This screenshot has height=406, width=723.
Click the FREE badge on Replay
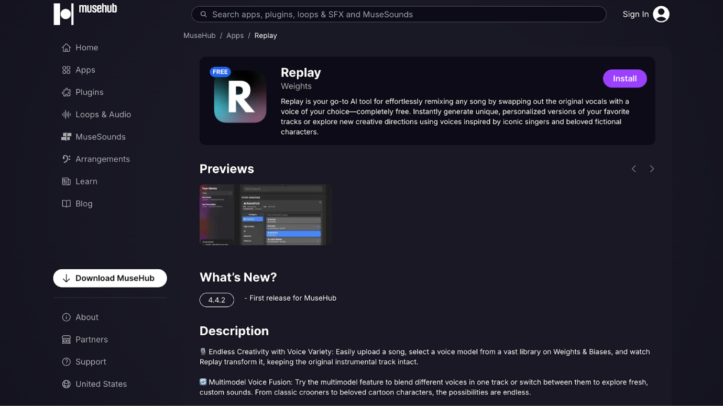click(x=220, y=72)
